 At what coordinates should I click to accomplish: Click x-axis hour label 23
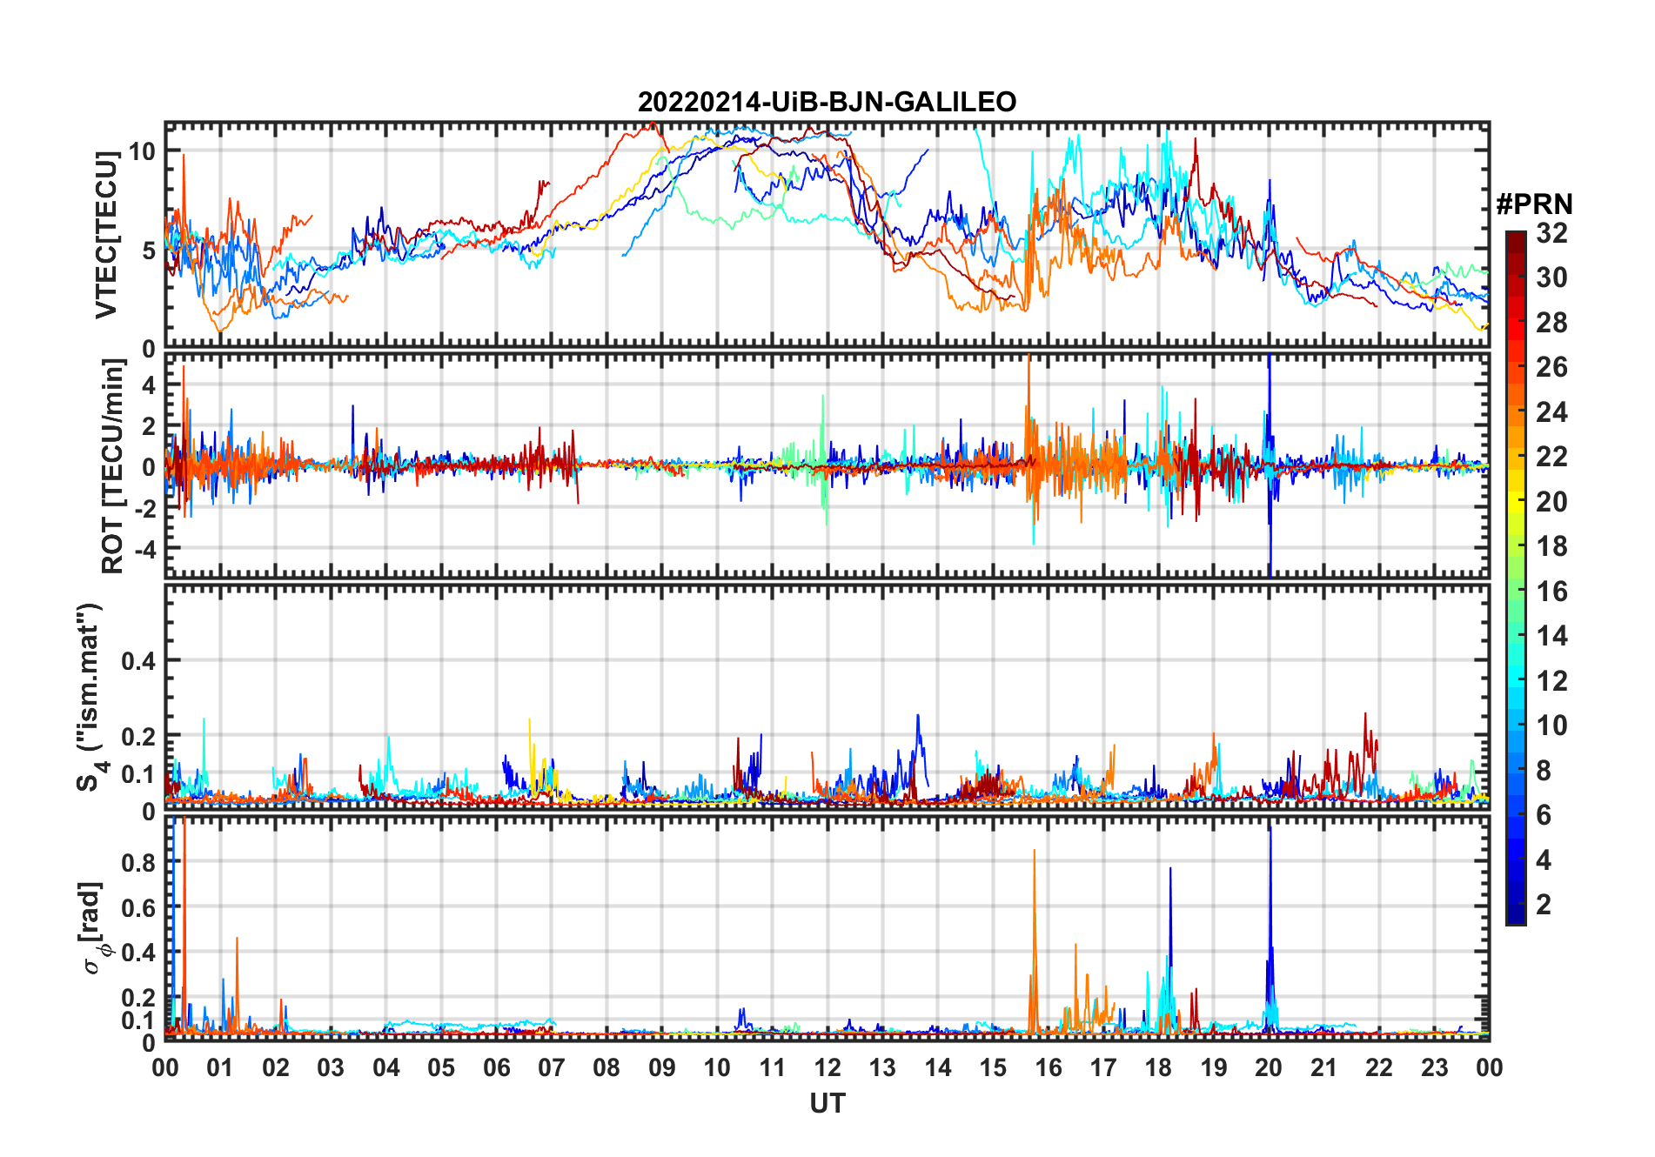[1434, 1067]
